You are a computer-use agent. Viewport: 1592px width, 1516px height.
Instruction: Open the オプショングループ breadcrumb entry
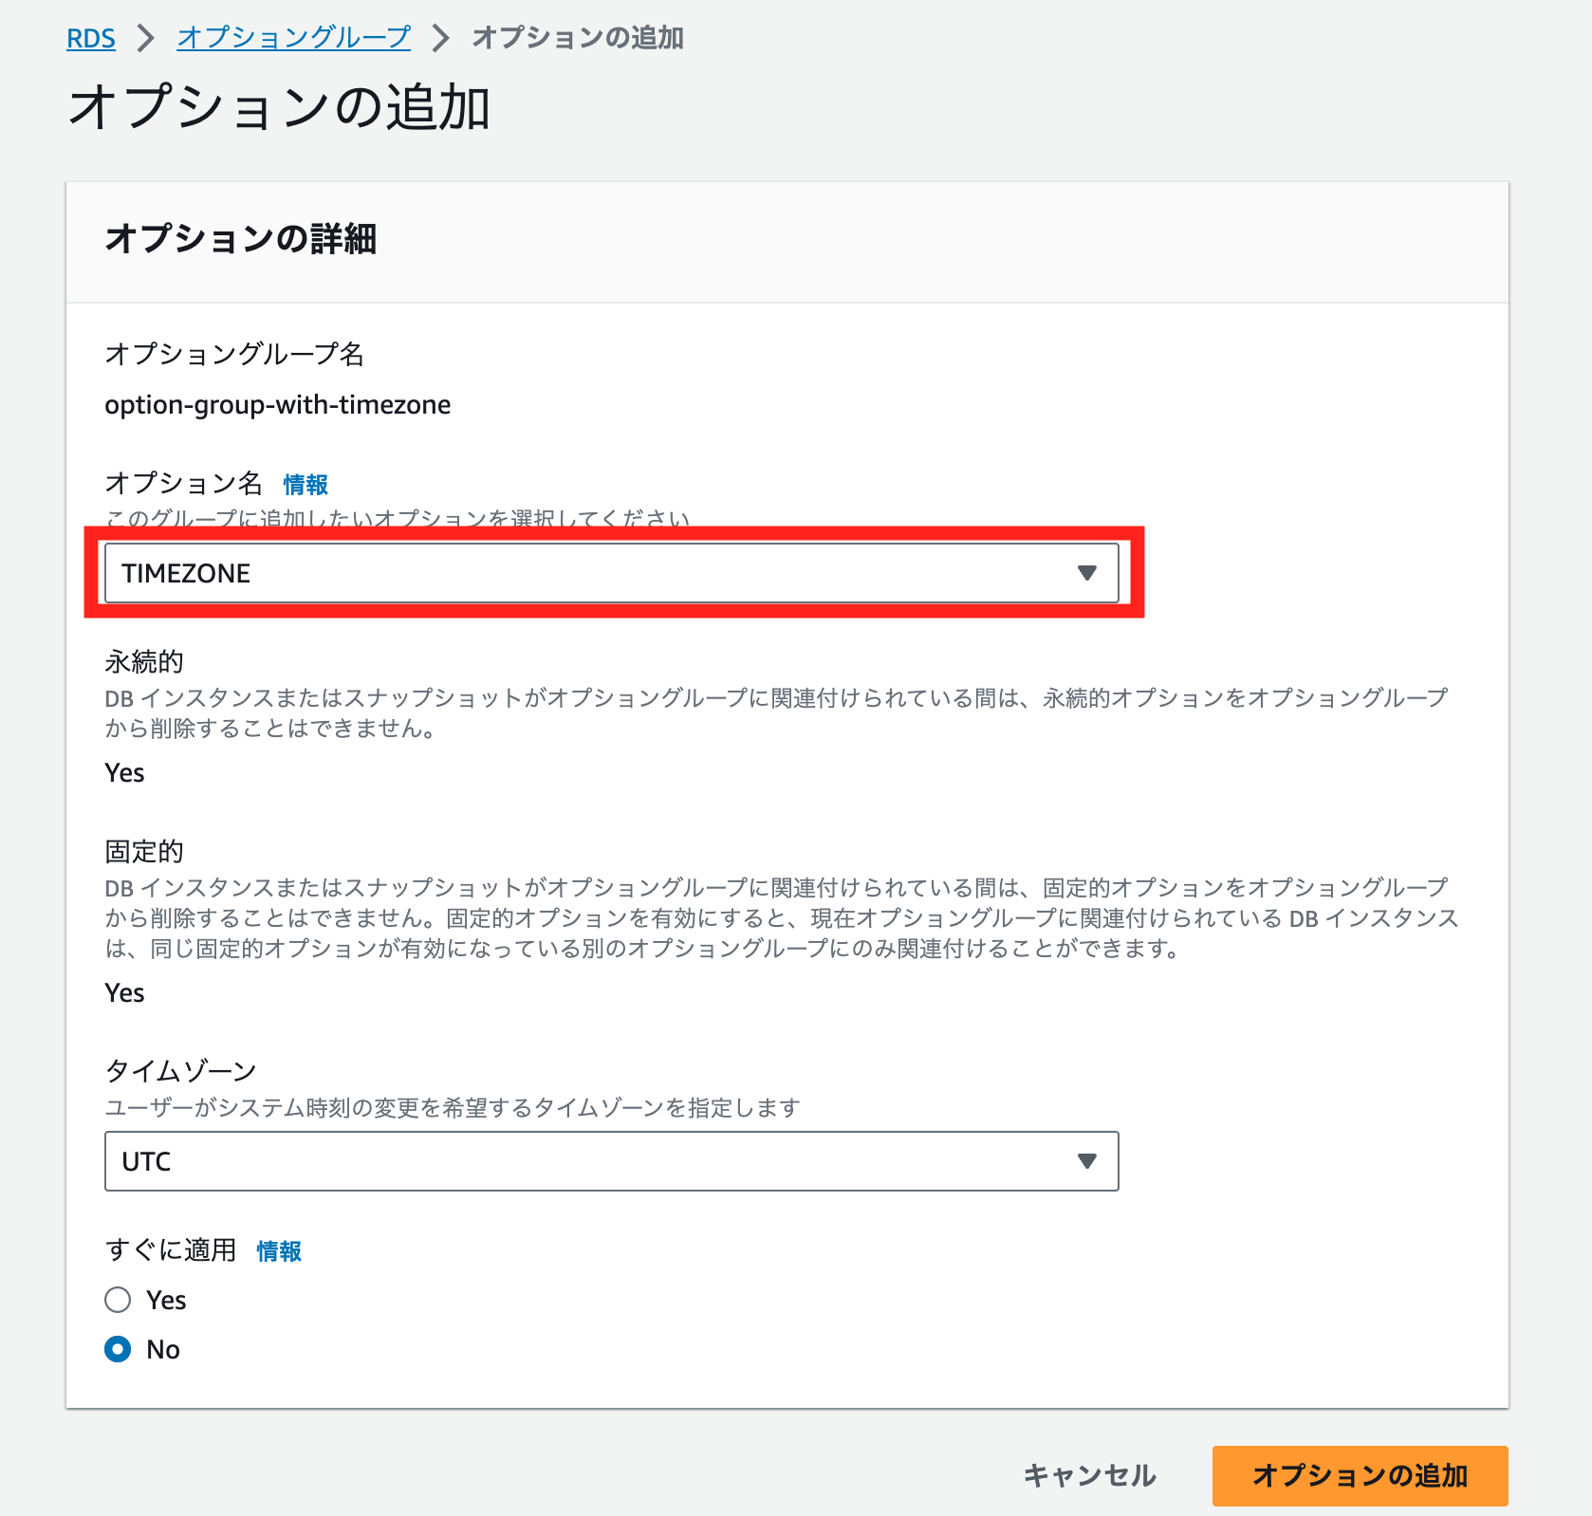pos(291,38)
